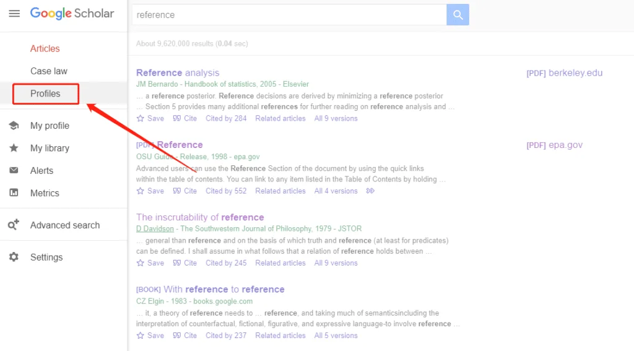Image resolution: width=634 pixels, height=351 pixels.
Task: Click the star icon beside My library
Action: coord(14,148)
